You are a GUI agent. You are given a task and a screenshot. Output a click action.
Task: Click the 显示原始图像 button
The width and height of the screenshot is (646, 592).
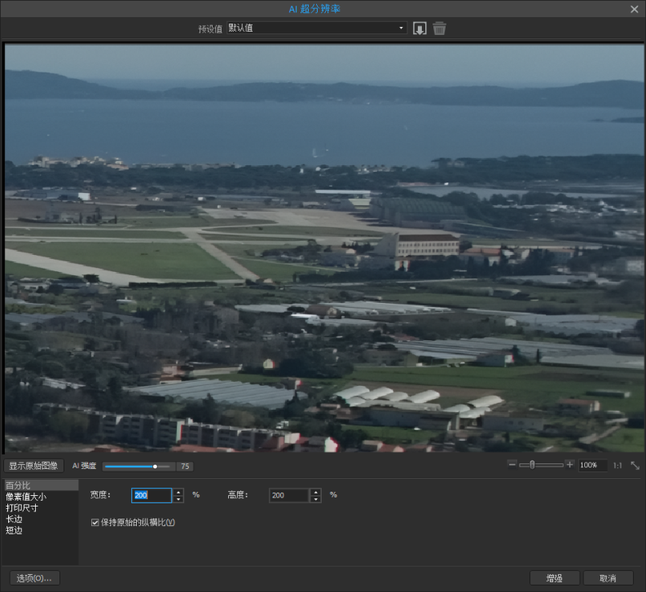click(x=33, y=466)
